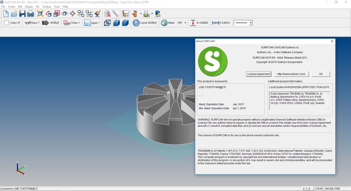Open the File menu

point(3,7)
